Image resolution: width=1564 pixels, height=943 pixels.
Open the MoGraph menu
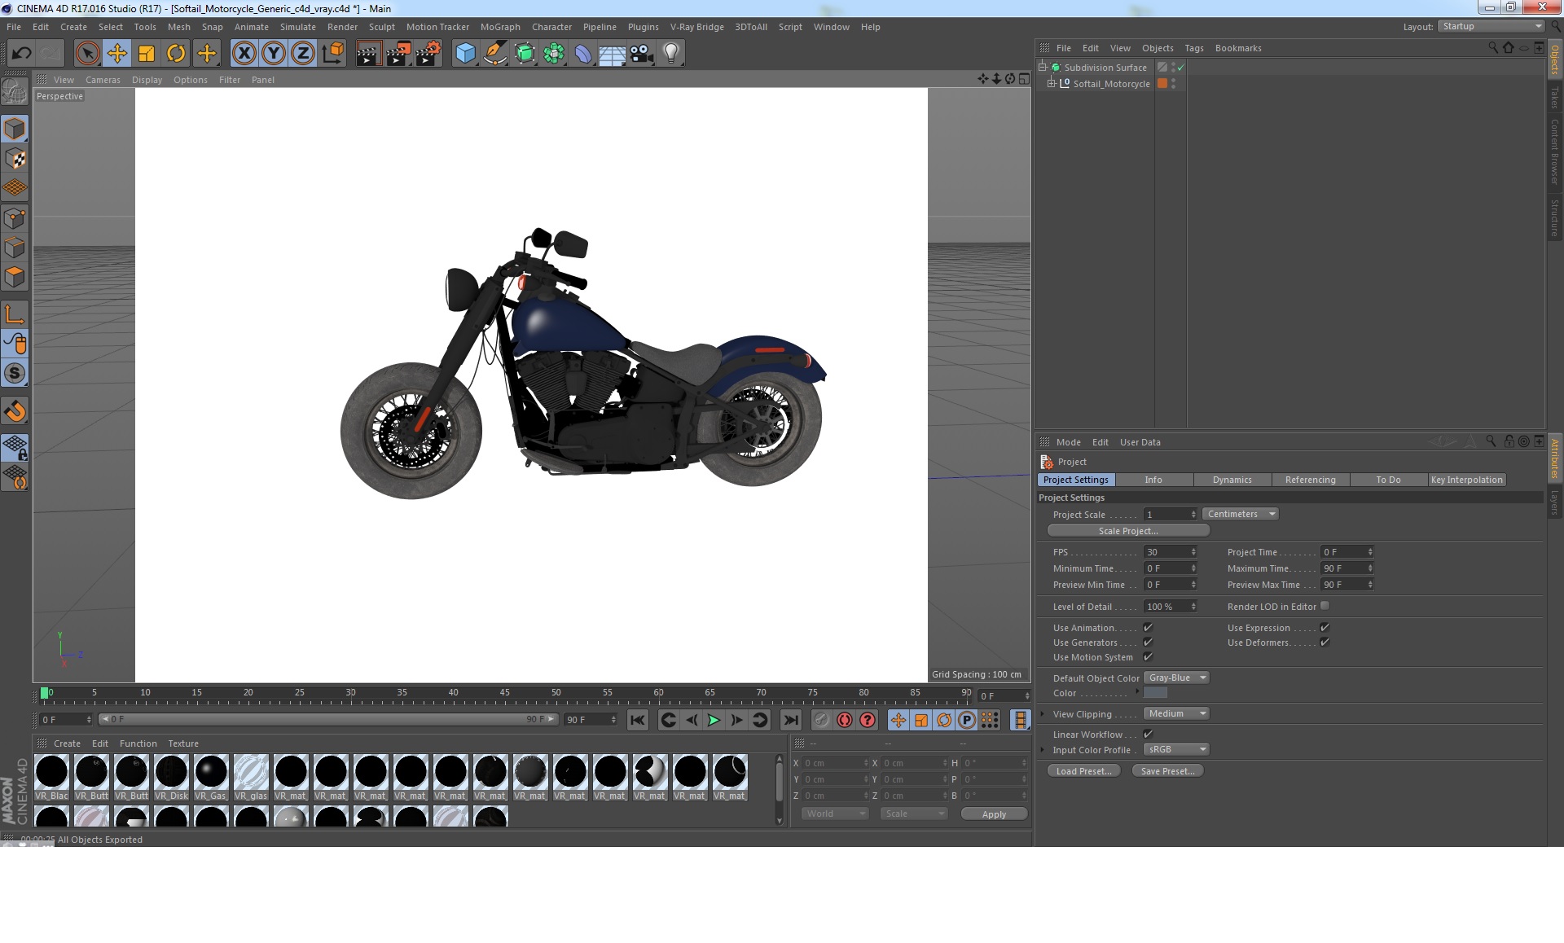point(499,27)
